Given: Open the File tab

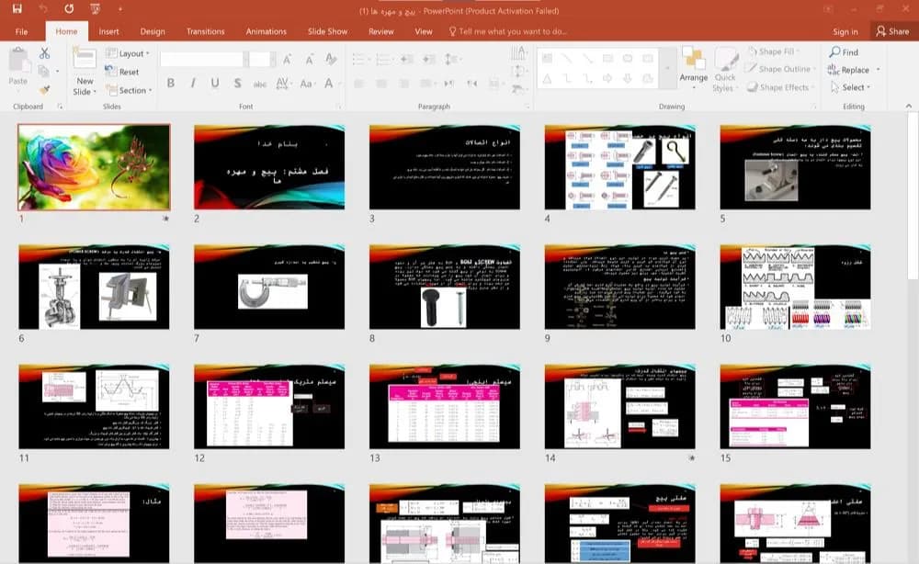Looking at the screenshot, I should [x=21, y=31].
